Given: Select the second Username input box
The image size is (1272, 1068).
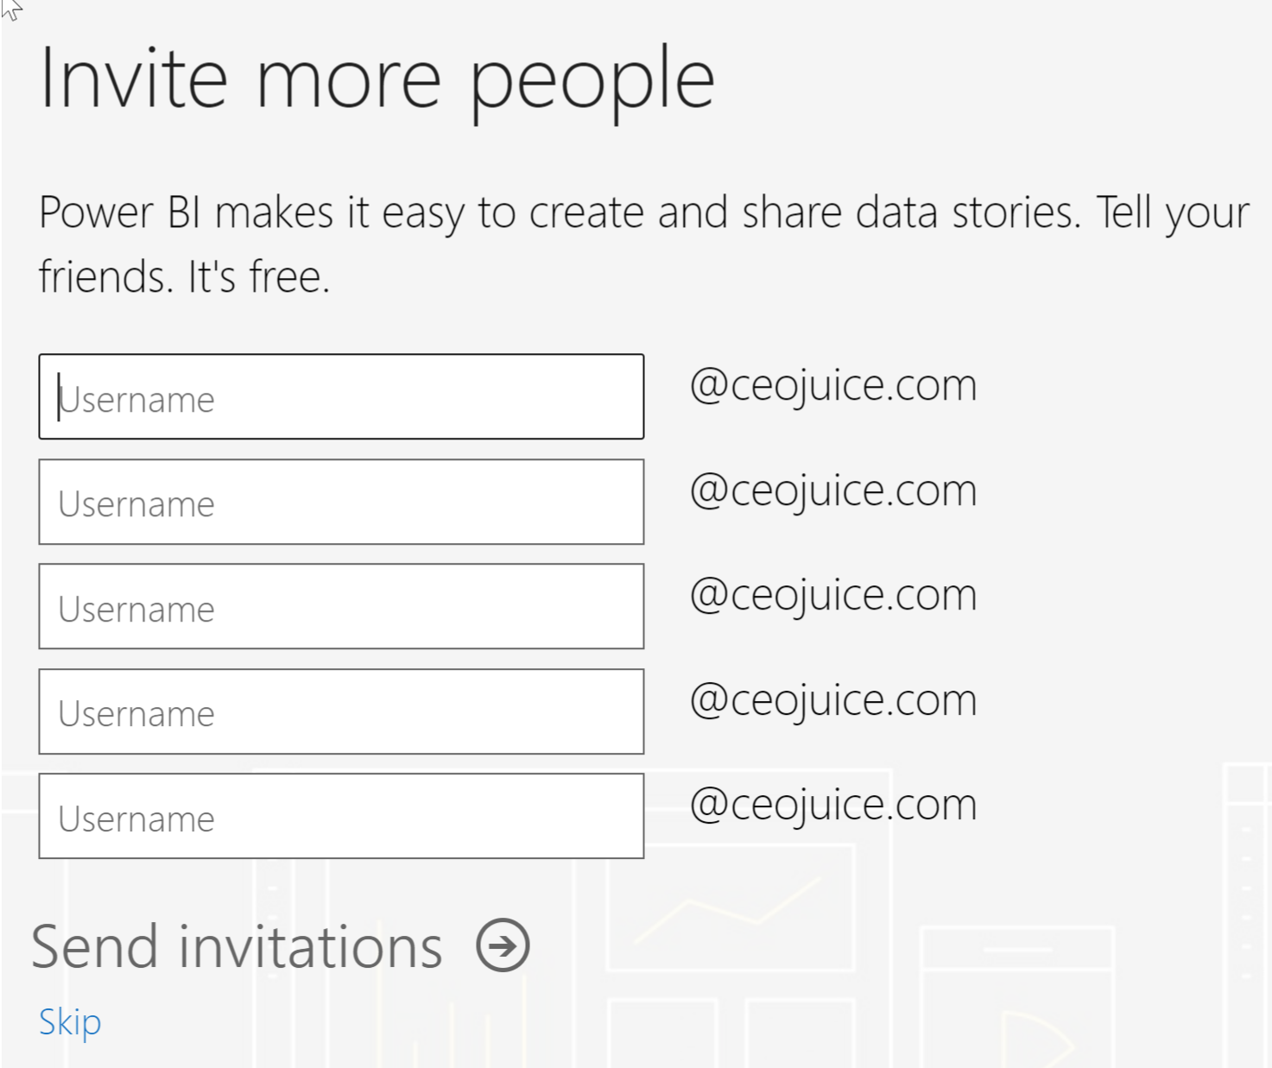Looking at the screenshot, I should (341, 502).
